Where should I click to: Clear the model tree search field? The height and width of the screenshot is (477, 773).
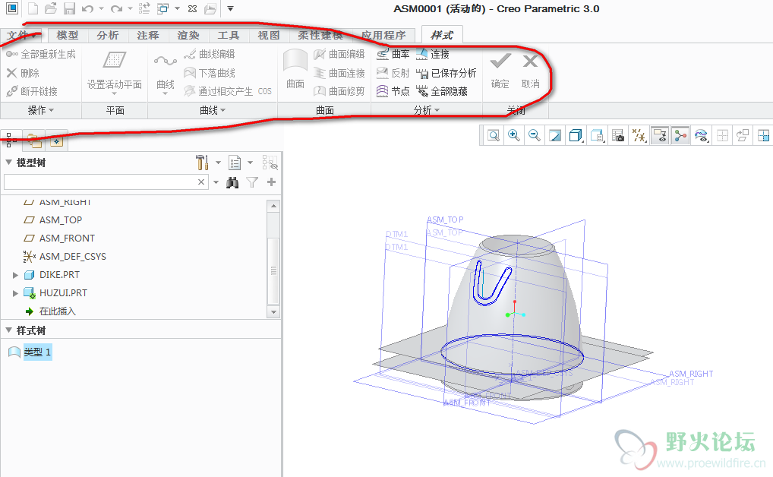(x=201, y=182)
